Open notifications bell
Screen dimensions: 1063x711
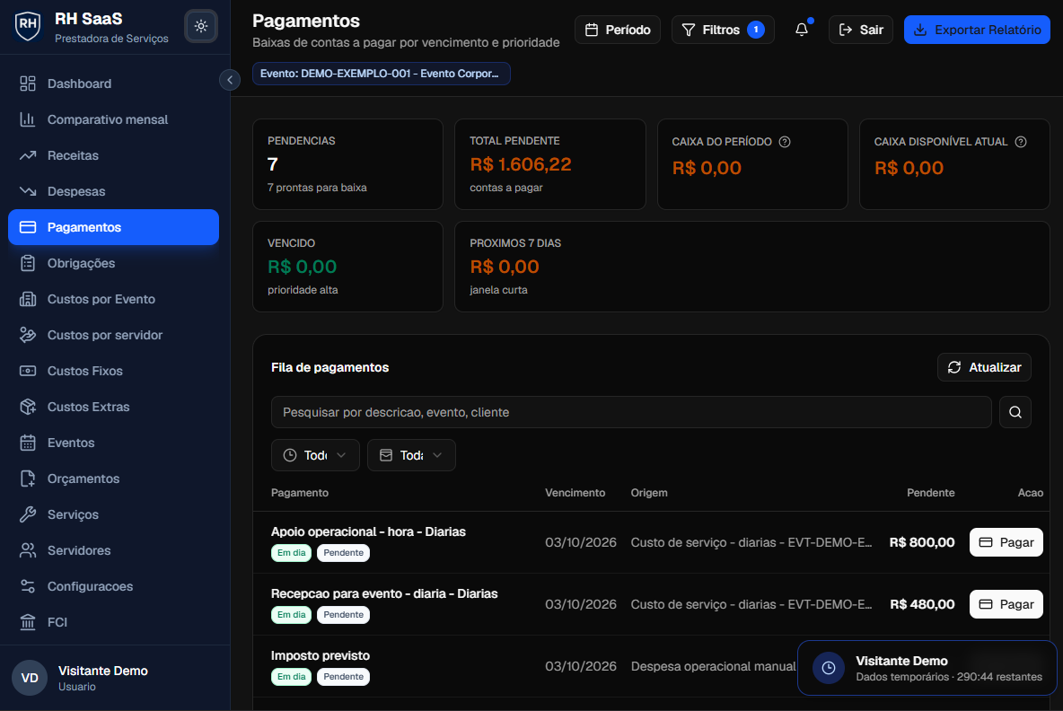tap(802, 30)
